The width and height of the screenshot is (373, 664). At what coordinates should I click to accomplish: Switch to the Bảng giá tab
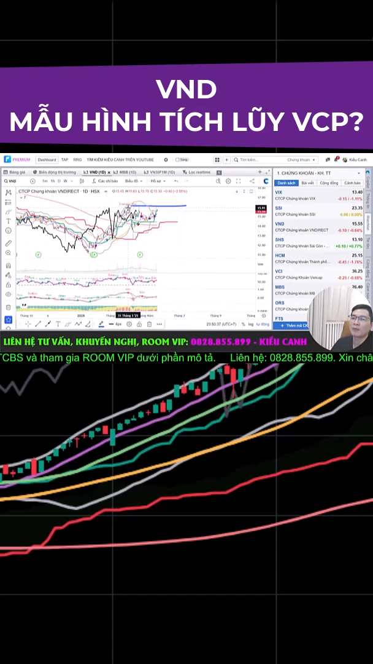(x=15, y=172)
